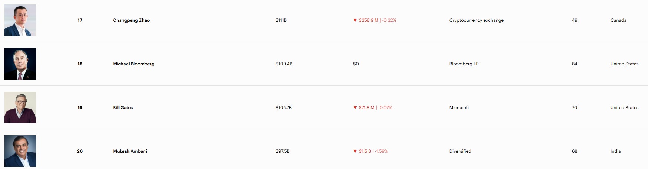Click the Michael Bloomberg name

[133, 64]
